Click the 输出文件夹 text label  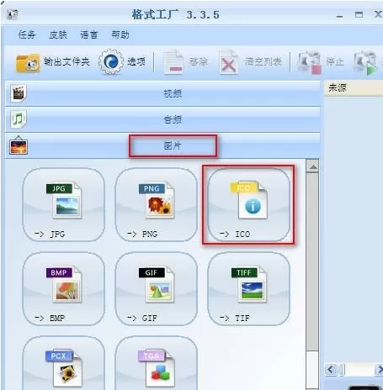(x=66, y=61)
